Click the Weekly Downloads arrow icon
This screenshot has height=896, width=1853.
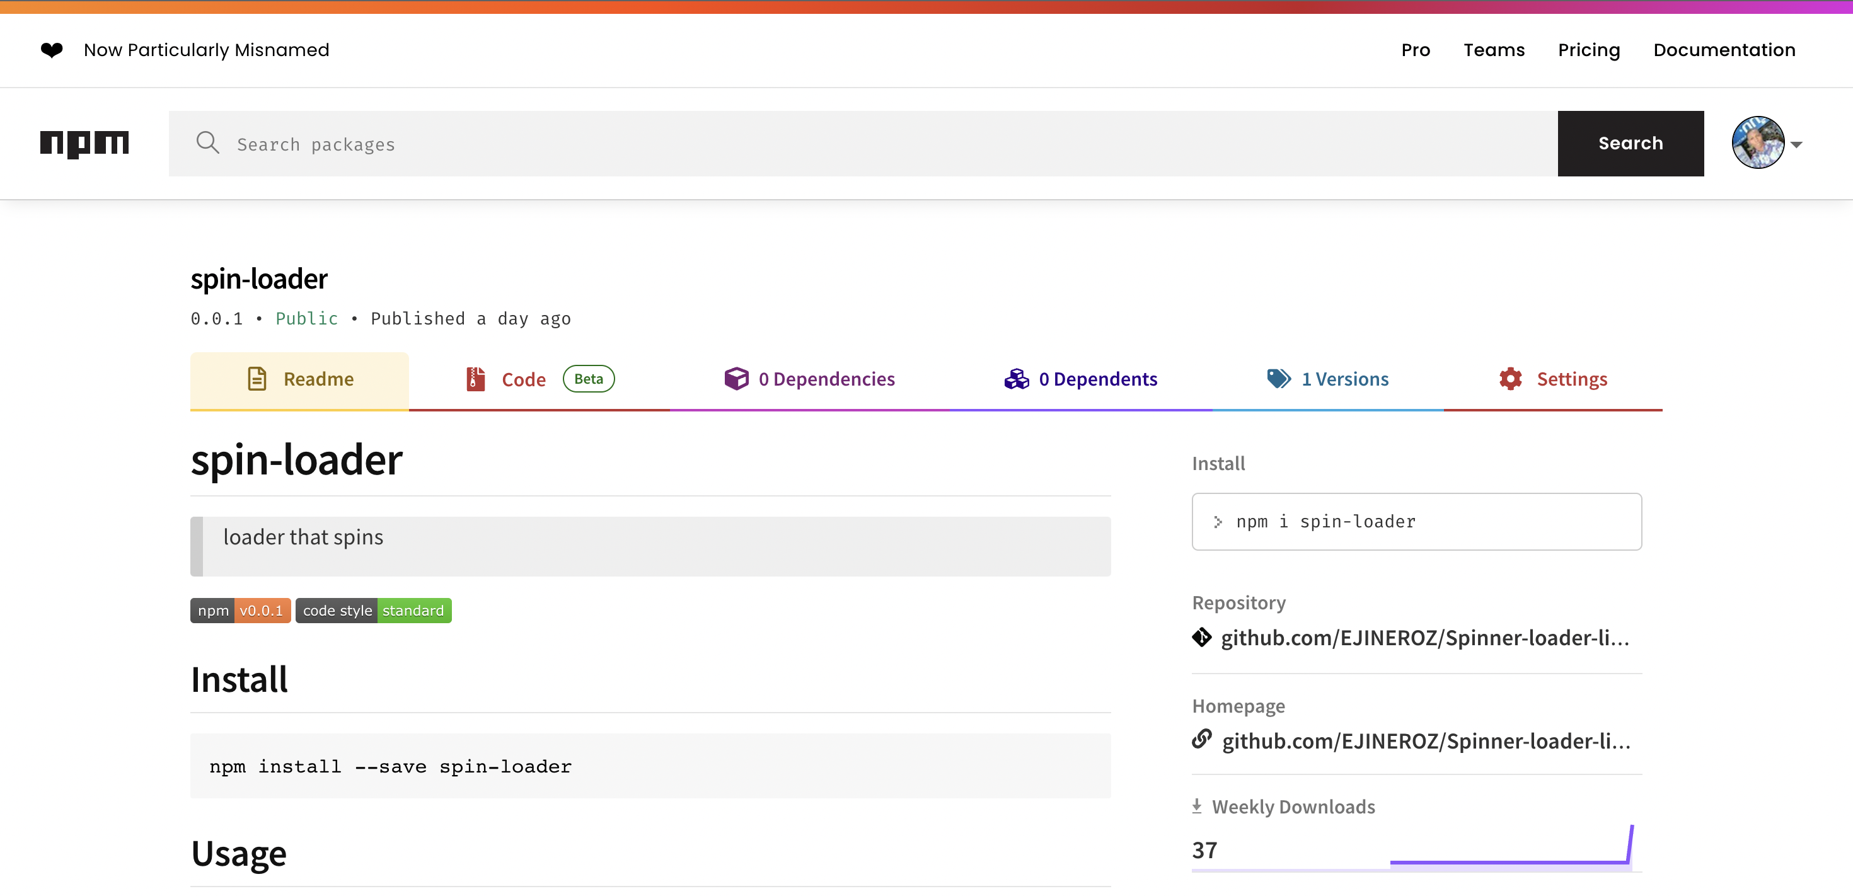click(x=1197, y=806)
